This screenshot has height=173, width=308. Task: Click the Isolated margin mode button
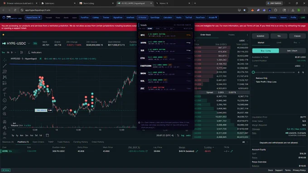[x=260, y=36]
